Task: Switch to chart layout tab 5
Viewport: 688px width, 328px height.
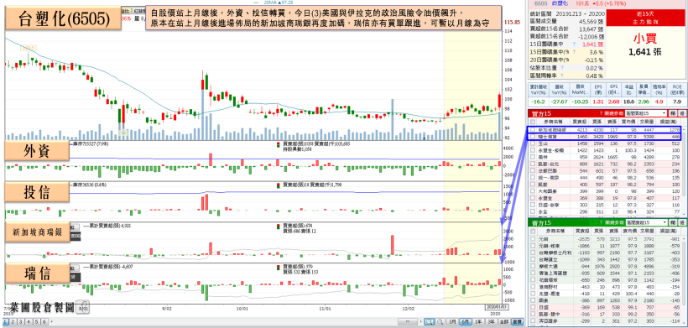Action: 37,322
